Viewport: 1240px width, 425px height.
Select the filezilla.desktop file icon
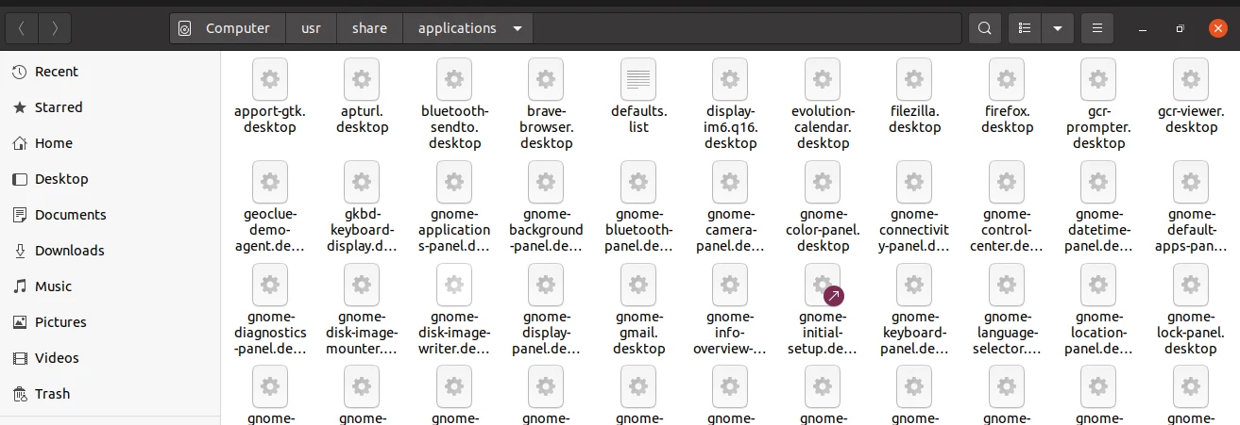click(914, 77)
